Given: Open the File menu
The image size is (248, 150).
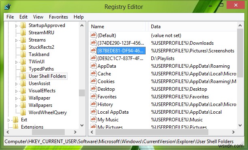Looking at the screenshot, I should [10, 17].
